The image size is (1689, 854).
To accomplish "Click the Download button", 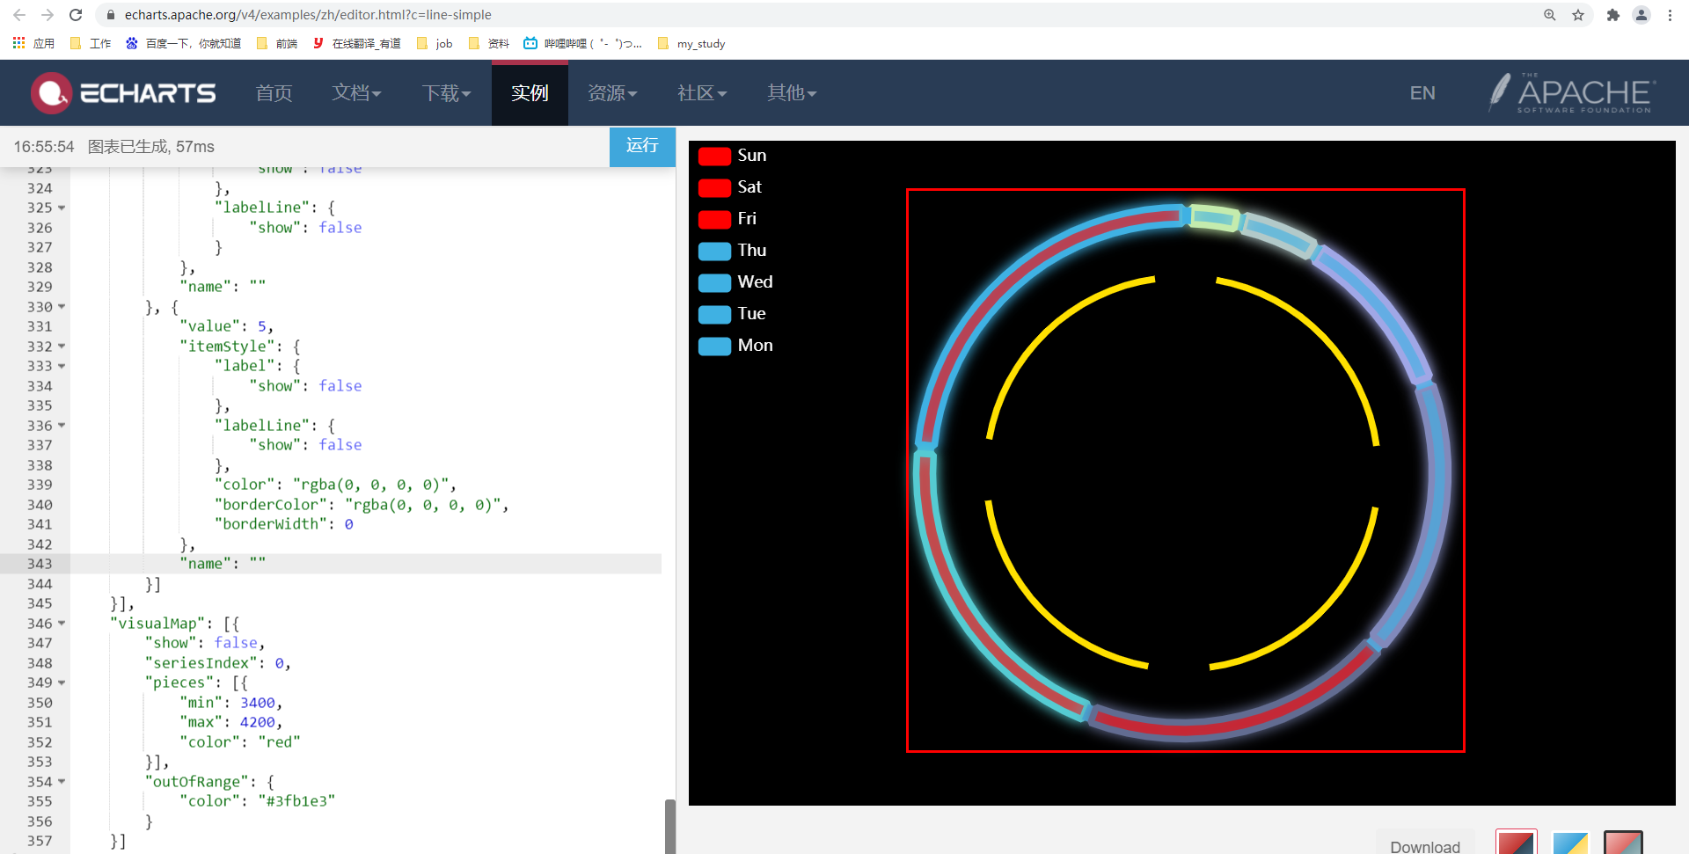I will [1425, 844].
